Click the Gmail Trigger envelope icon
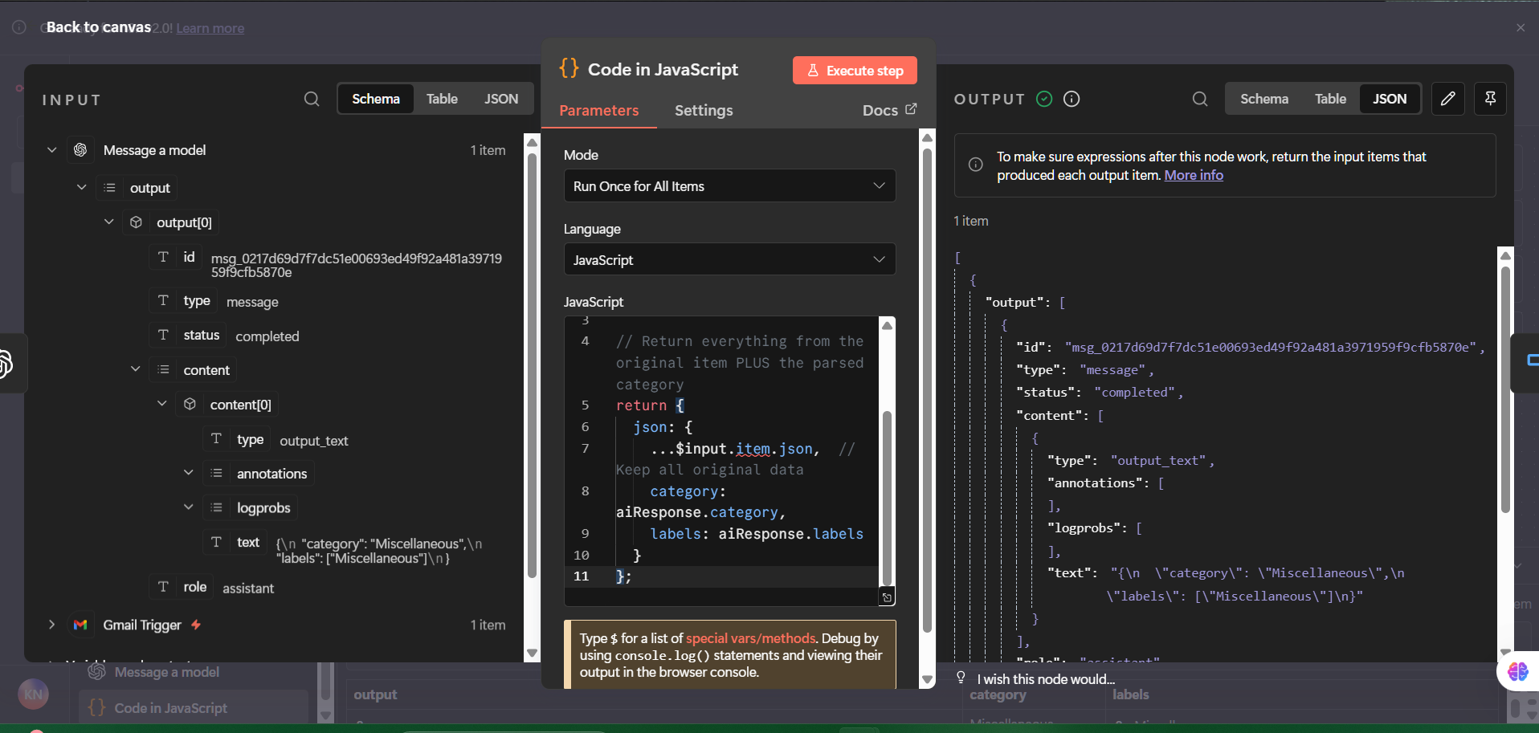The image size is (1539, 733). tap(80, 625)
